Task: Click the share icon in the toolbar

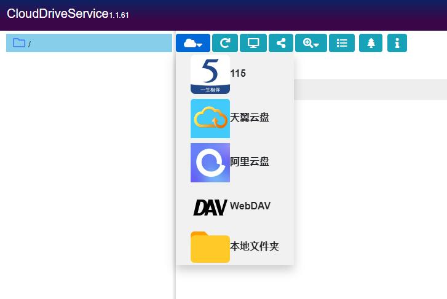Action: [281, 43]
